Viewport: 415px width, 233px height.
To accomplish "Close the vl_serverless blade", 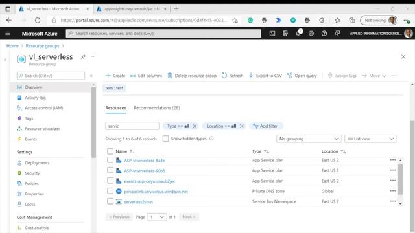I will (403, 56).
